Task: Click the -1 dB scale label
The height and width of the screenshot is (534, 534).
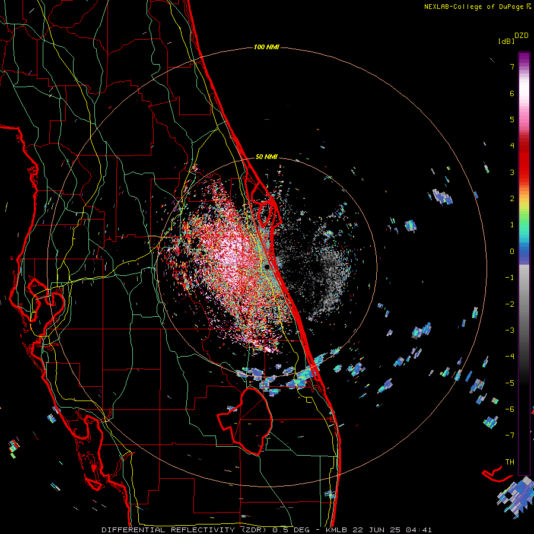Action: pos(510,278)
